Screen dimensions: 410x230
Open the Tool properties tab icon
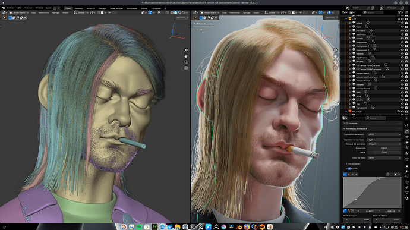point(407,125)
